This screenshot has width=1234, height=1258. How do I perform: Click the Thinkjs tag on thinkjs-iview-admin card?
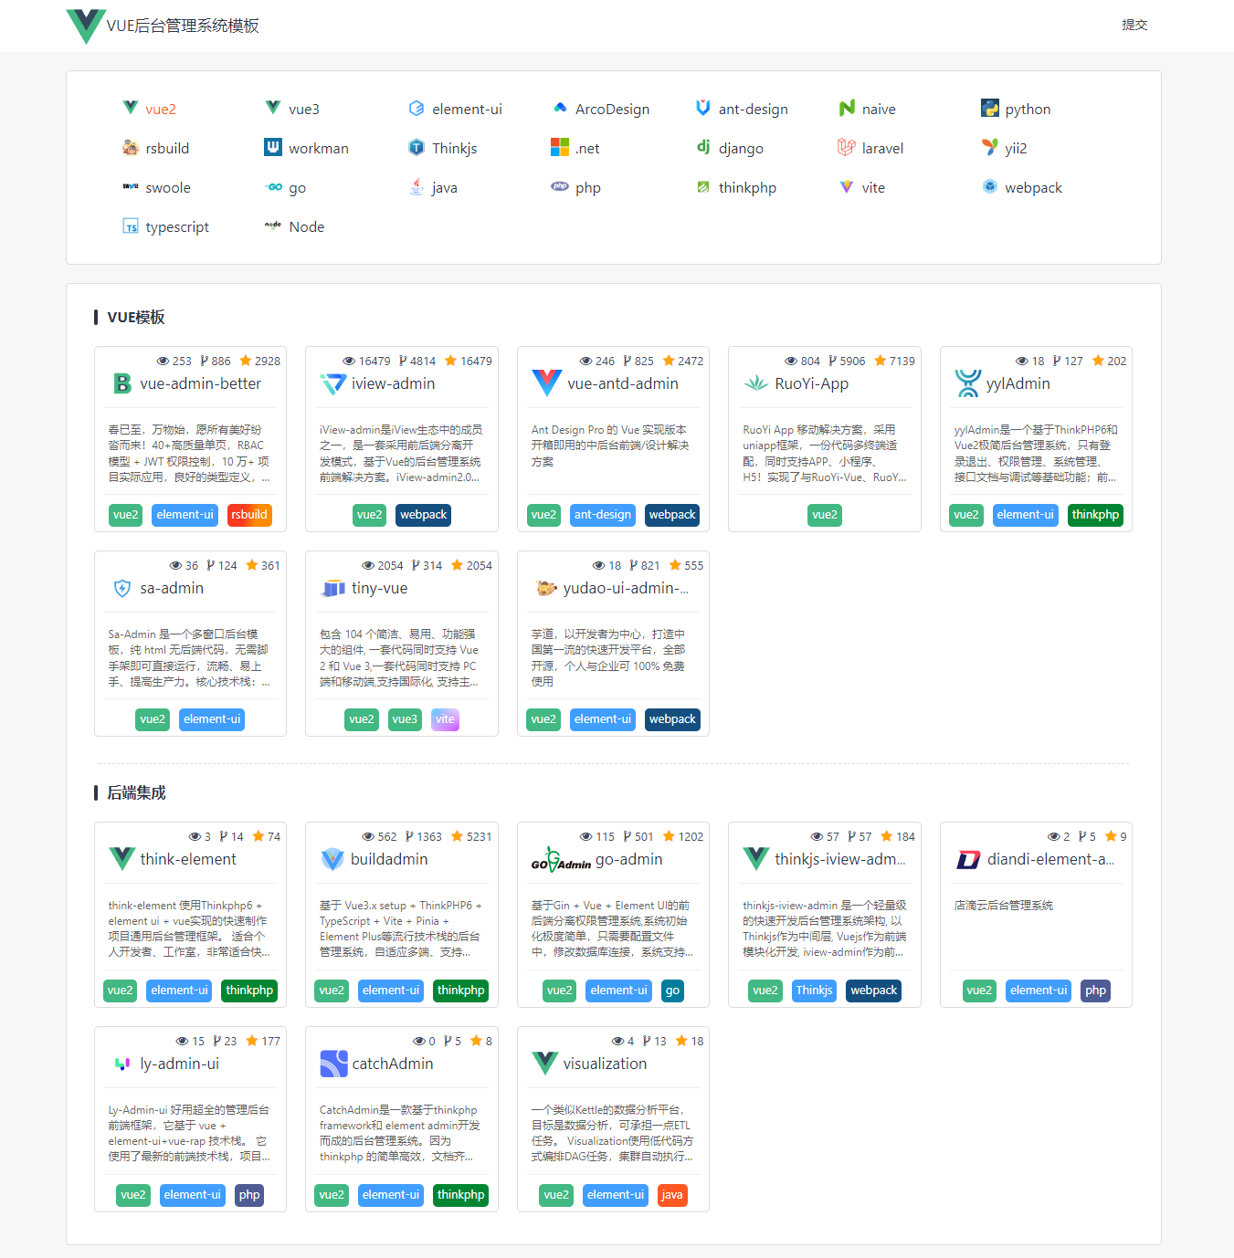pyautogui.click(x=814, y=991)
